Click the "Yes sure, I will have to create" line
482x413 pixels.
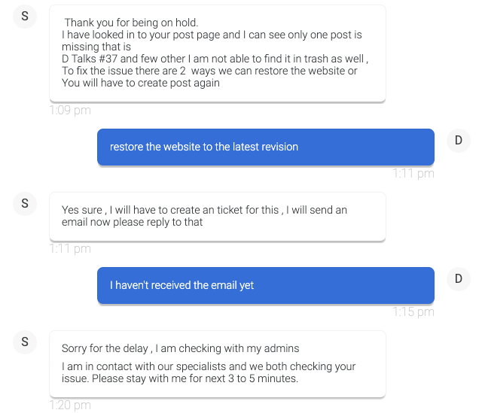(204, 210)
